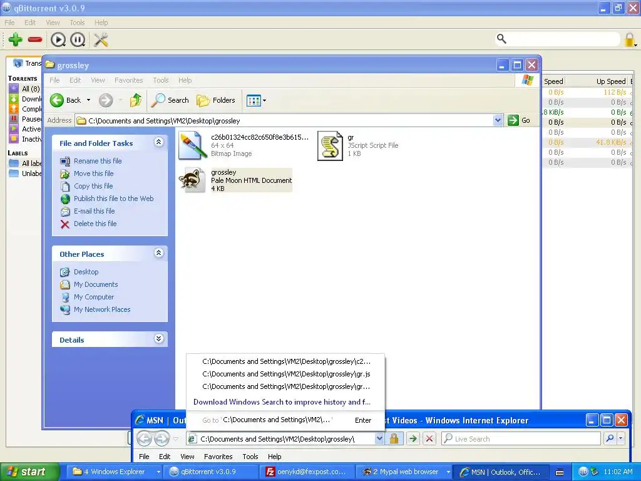The width and height of the screenshot is (641, 481).
Task: Open the Explorer Tools menu
Action: pyautogui.click(x=161, y=80)
